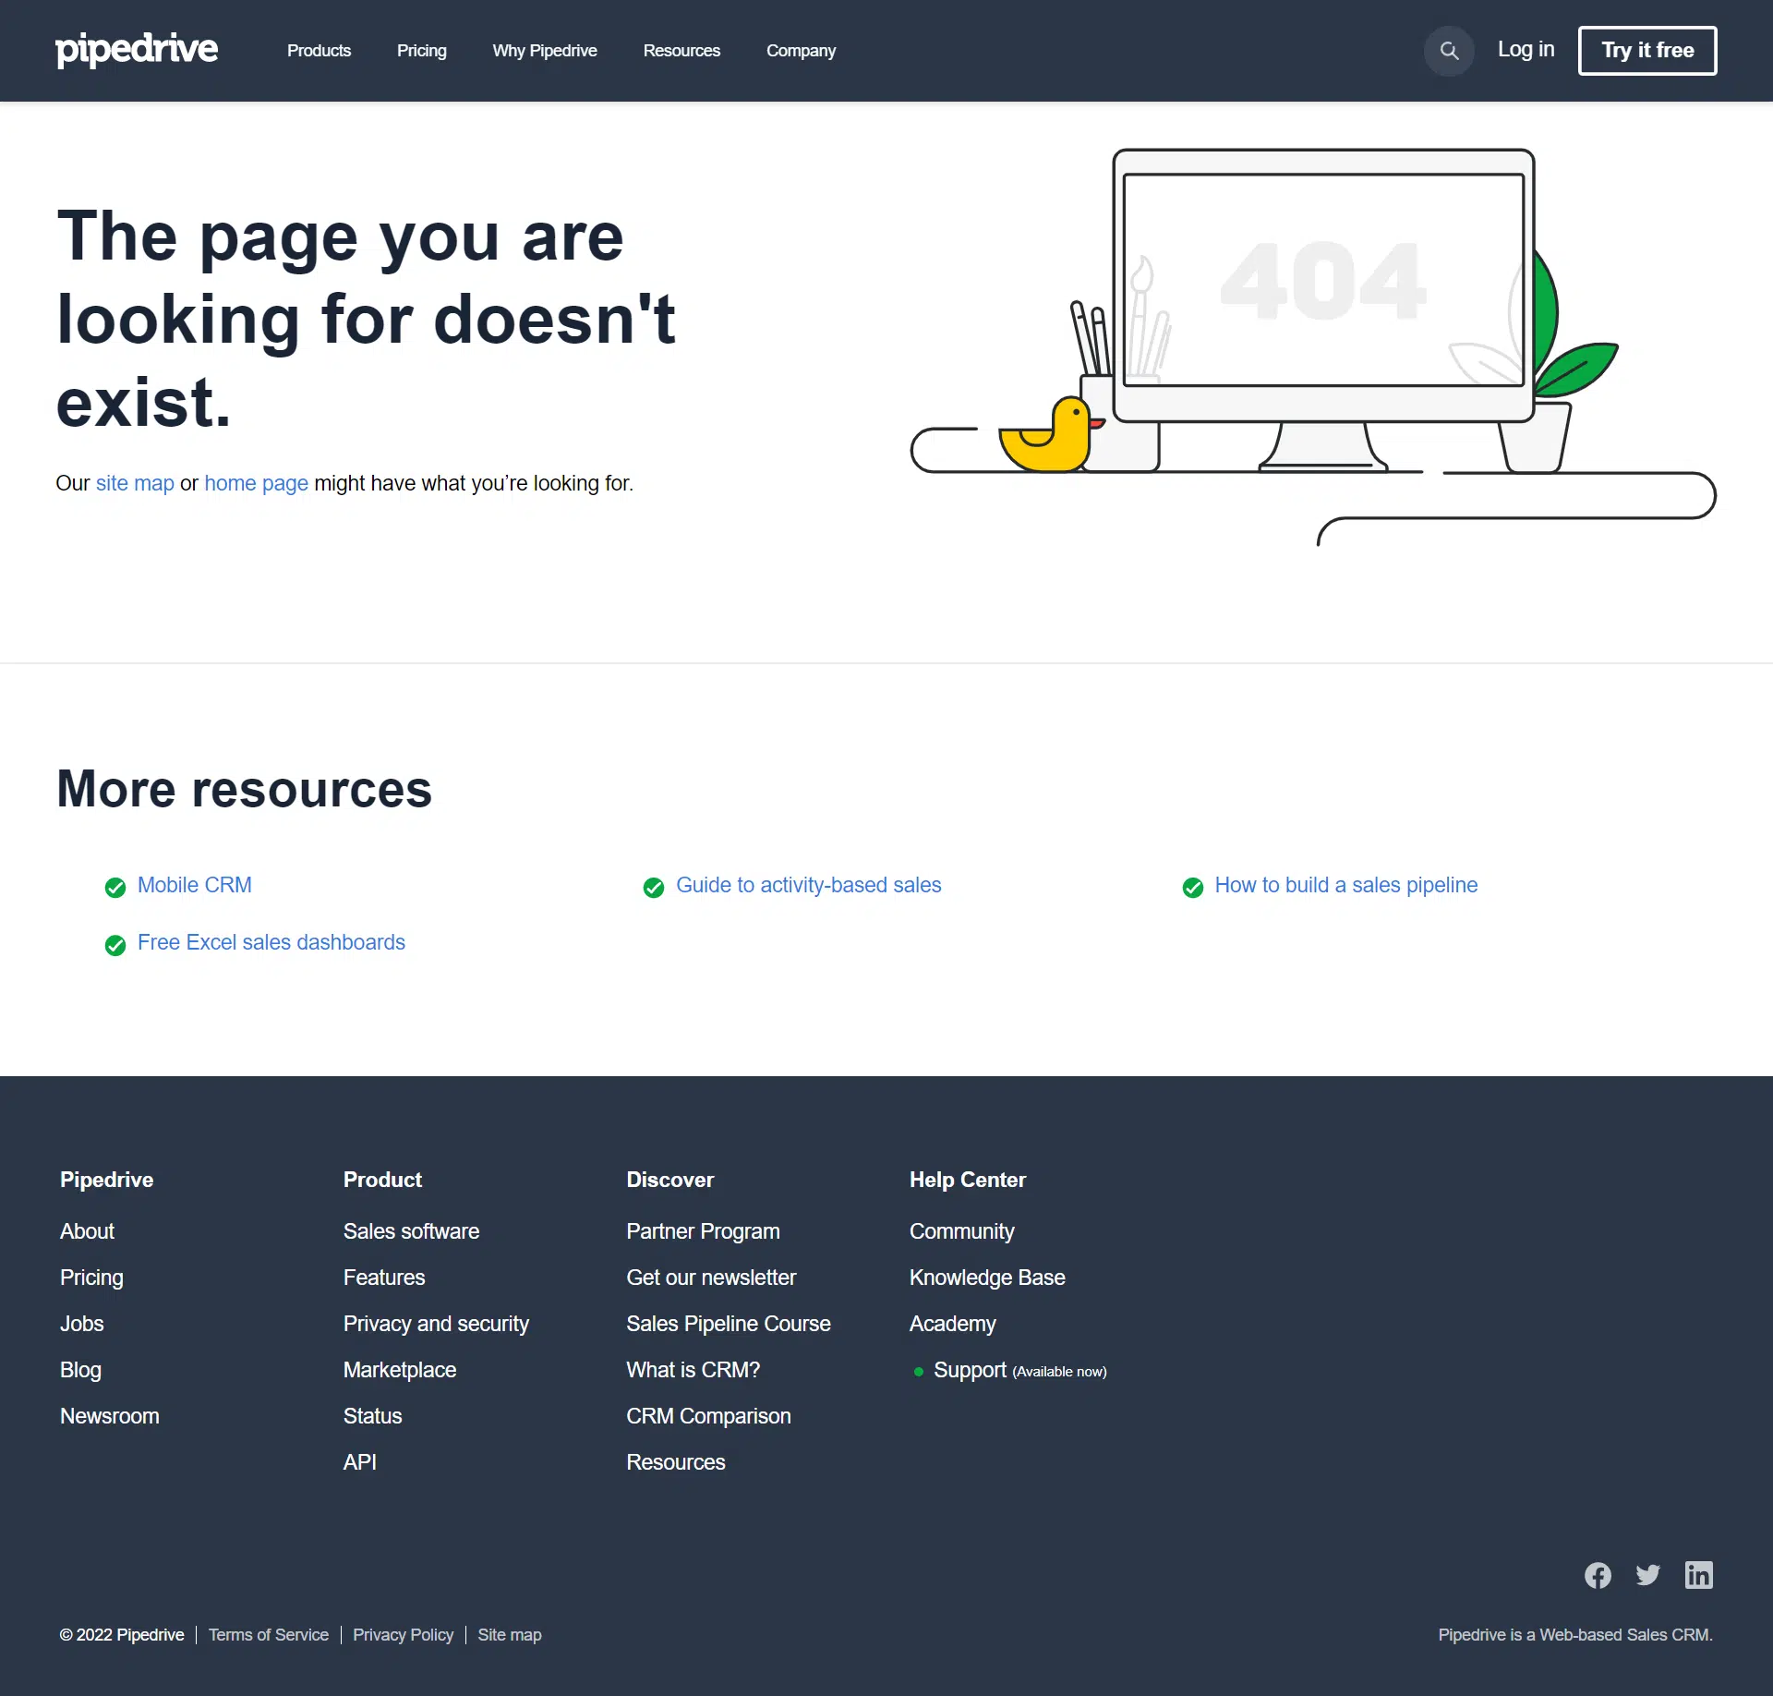1773x1696 pixels.
Task: Open the Products menu
Action: tap(319, 51)
